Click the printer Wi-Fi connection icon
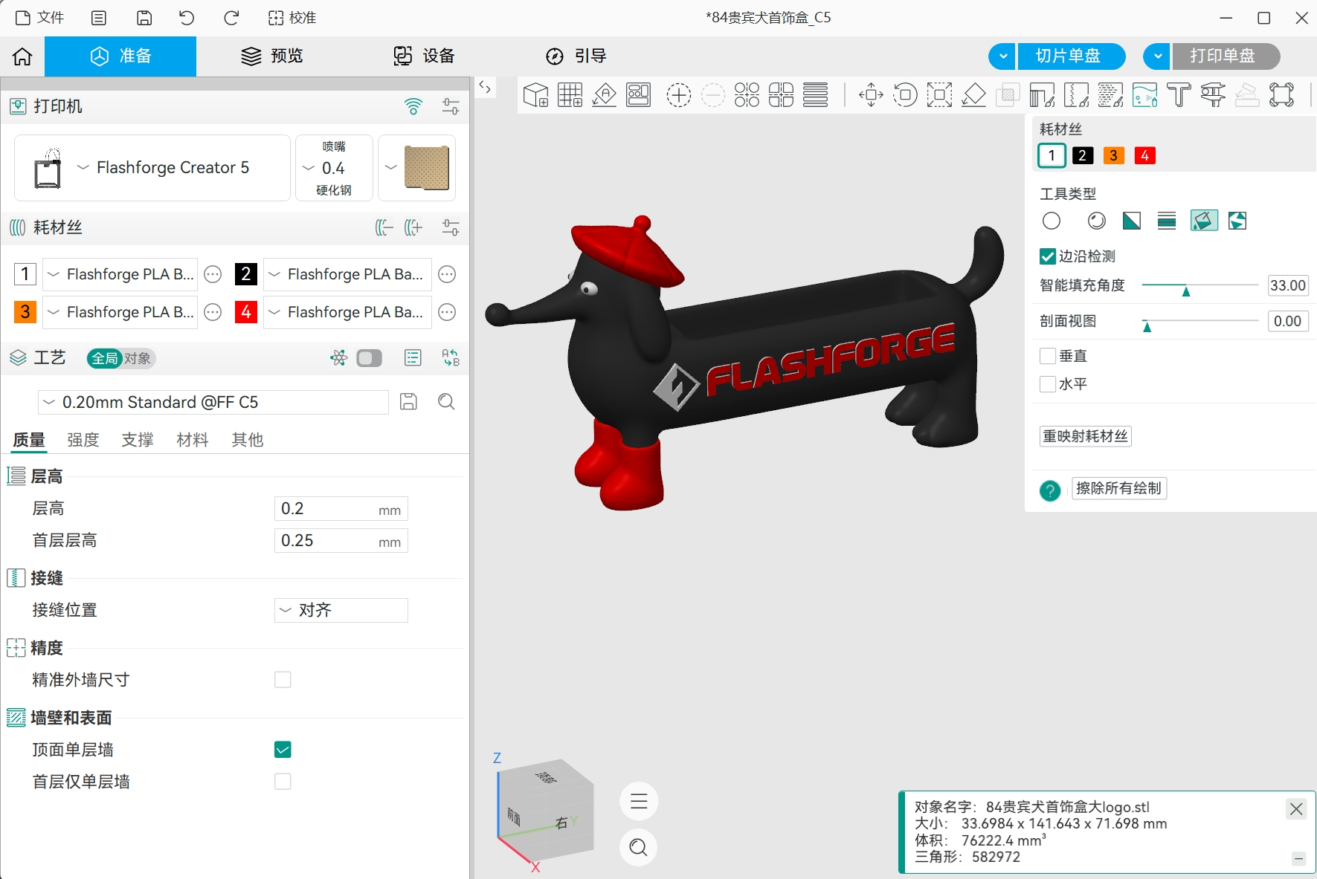Screen dimensions: 1317x879 [x=413, y=106]
